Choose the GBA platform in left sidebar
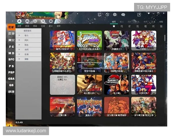 (11, 79)
